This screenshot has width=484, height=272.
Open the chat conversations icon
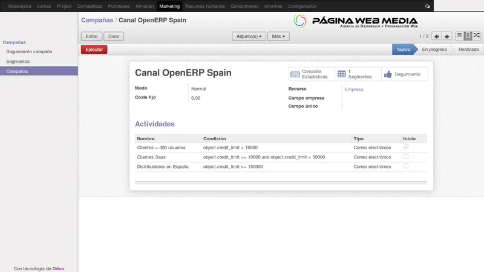pos(427,6)
